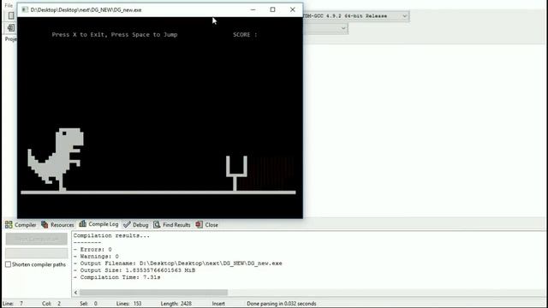Viewport: 548px width, 308px height.
Task: Click the console window's title bar icon
Action: [x=25, y=9]
